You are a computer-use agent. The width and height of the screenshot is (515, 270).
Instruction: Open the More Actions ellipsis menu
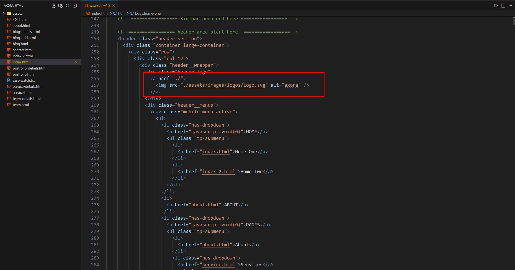510,6
